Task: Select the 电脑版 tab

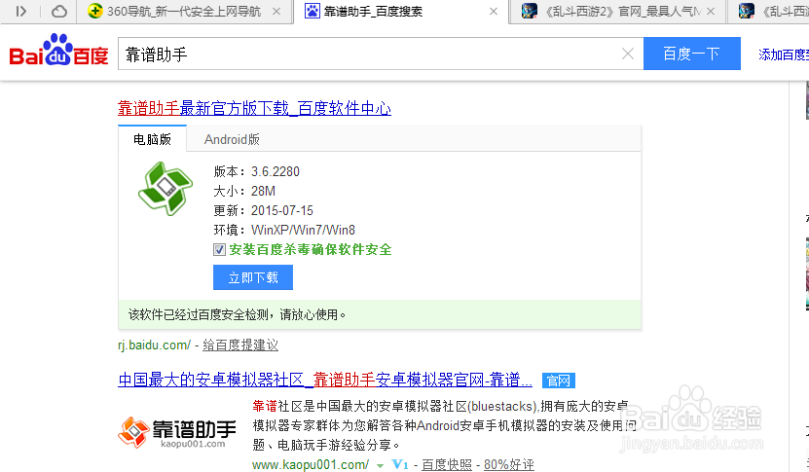Action: point(152,139)
